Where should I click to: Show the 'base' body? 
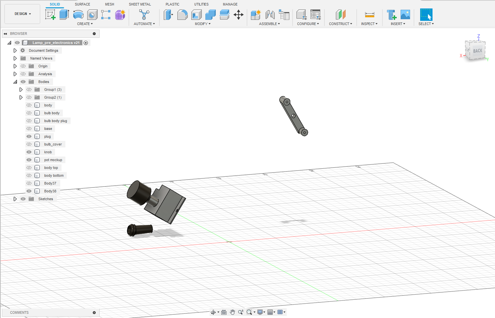[29, 129]
